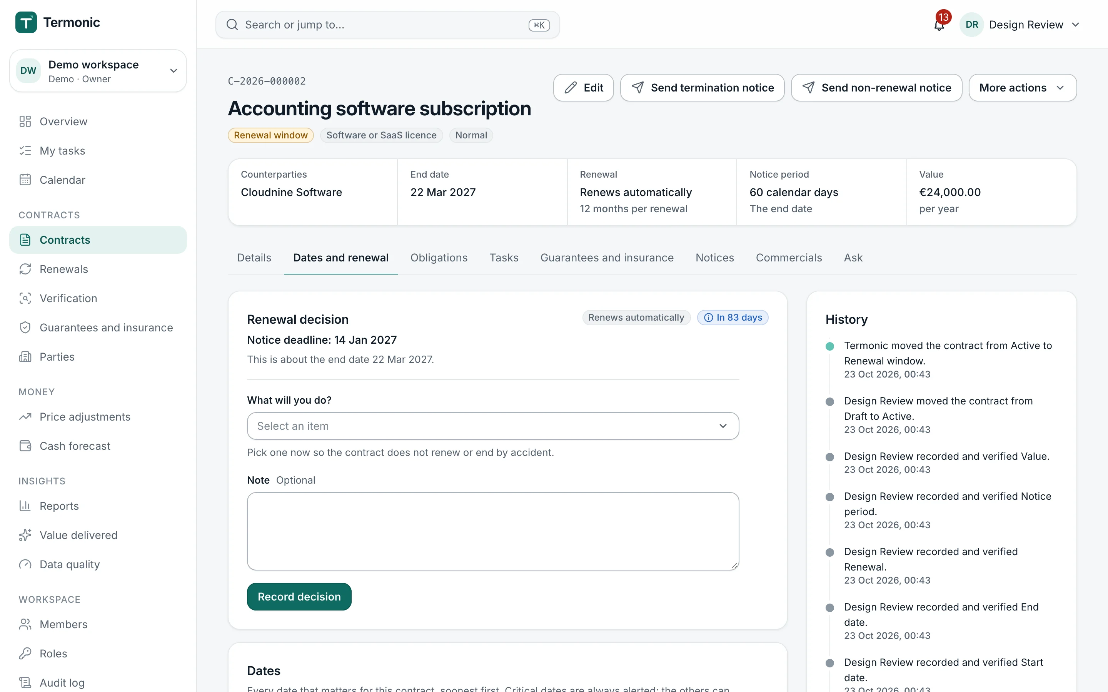Click the Renewal window status tag
The height and width of the screenshot is (692, 1108).
(270, 135)
